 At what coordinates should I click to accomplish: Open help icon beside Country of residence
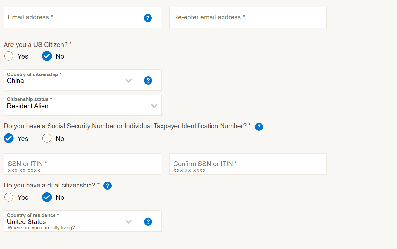pos(148,221)
